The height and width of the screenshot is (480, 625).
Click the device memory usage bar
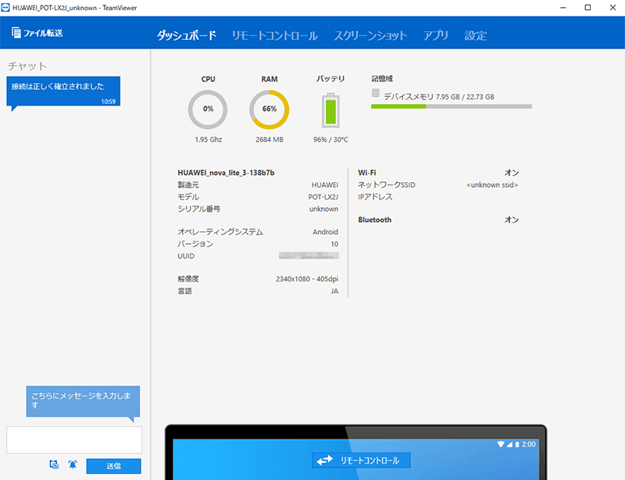pos(452,106)
